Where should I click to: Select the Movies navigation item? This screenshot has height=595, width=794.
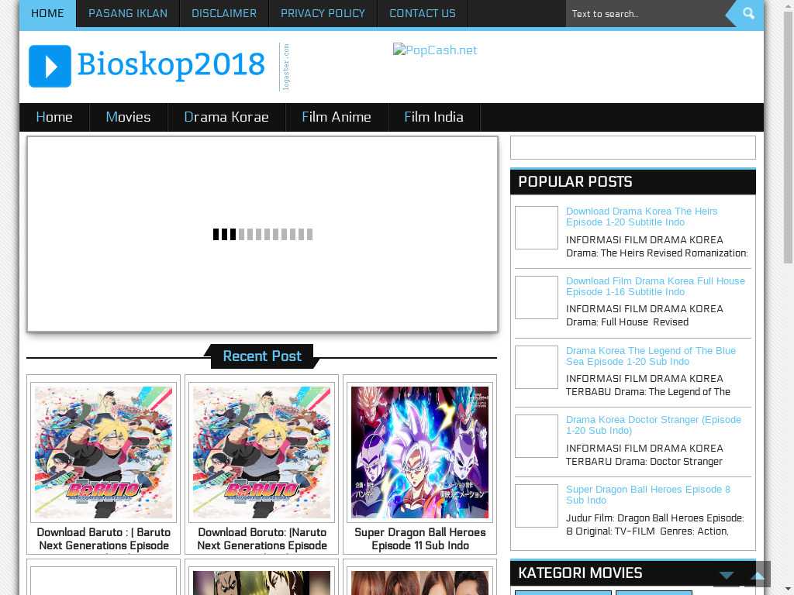click(x=128, y=118)
